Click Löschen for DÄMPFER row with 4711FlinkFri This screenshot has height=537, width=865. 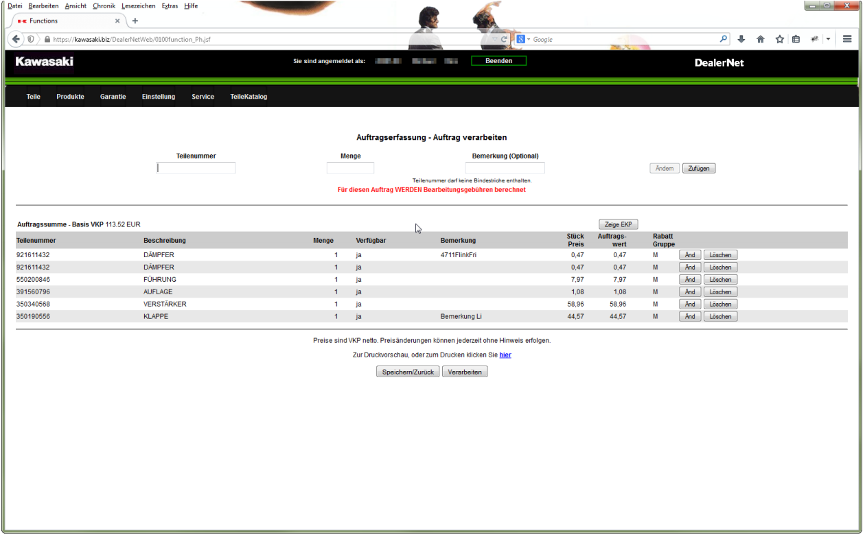click(x=720, y=255)
